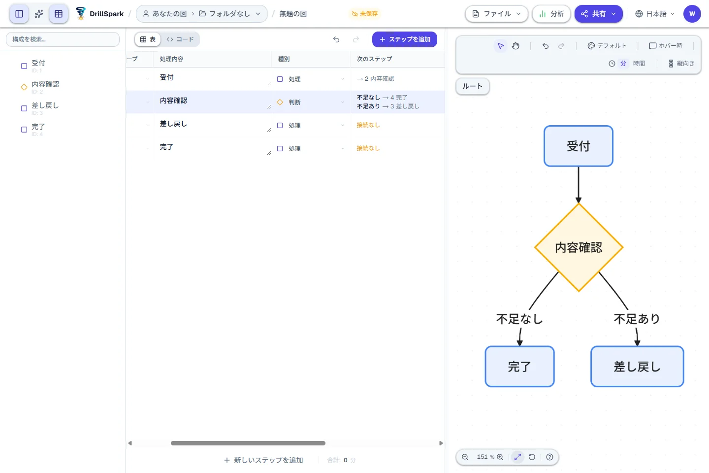Screen dimensions: 709x473
Task: Toggle 縦向き vertical layout
Action: (681, 64)
